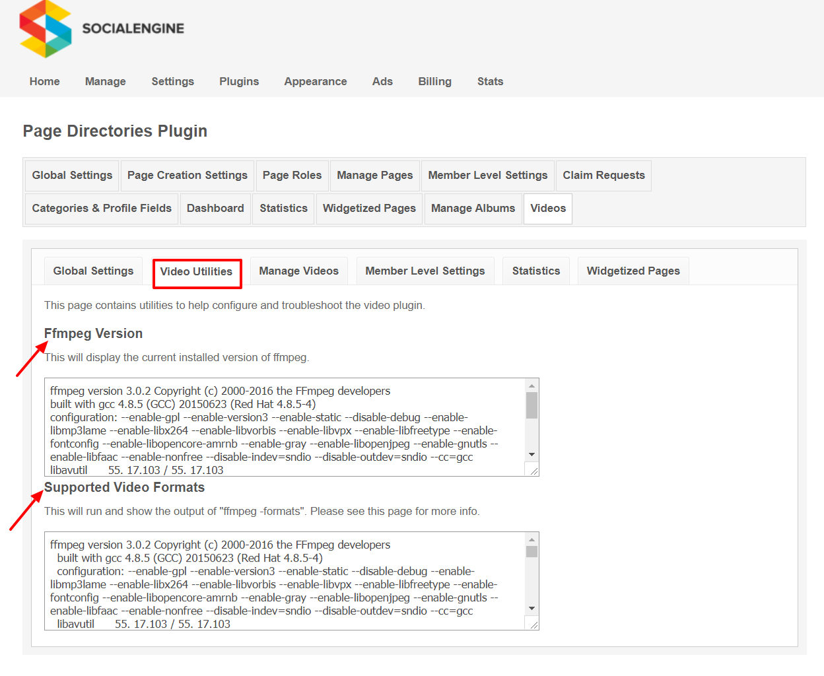
Task: Click the utilities description sentence
Action: pyautogui.click(x=234, y=305)
